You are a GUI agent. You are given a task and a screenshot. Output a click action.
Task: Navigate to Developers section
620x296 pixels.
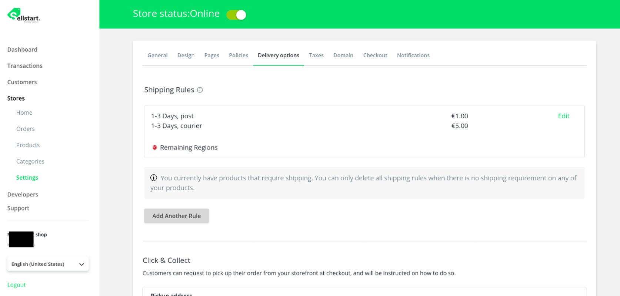tap(23, 195)
